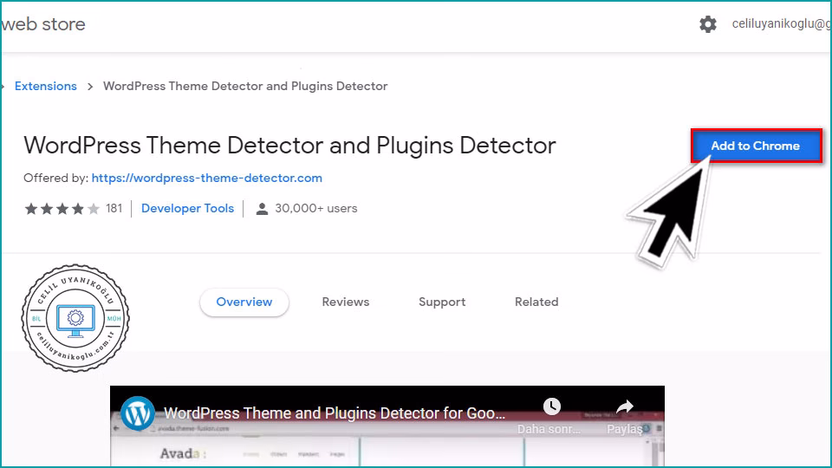The height and width of the screenshot is (468, 832).
Task: Click the Watch later clock icon
Action: pos(551,407)
